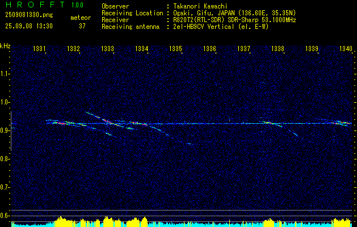Image resolution: width=357 pixels, height=227 pixels.
Task: Click the 'meteor' label
Action: (81, 18)
